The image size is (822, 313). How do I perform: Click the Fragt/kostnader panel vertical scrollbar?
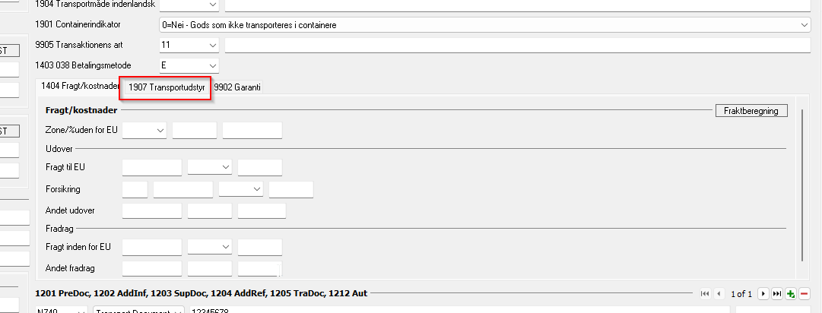pos(803,190)
